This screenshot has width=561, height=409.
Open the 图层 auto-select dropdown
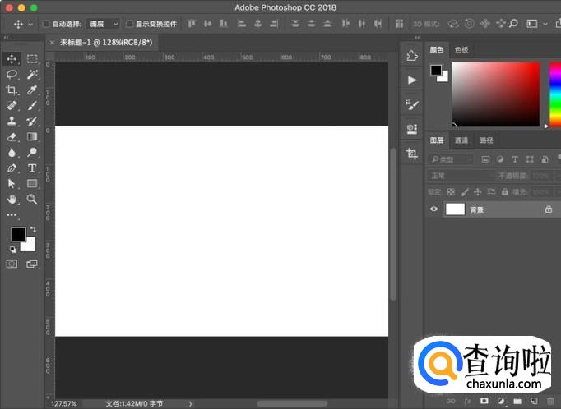(103, 24)
